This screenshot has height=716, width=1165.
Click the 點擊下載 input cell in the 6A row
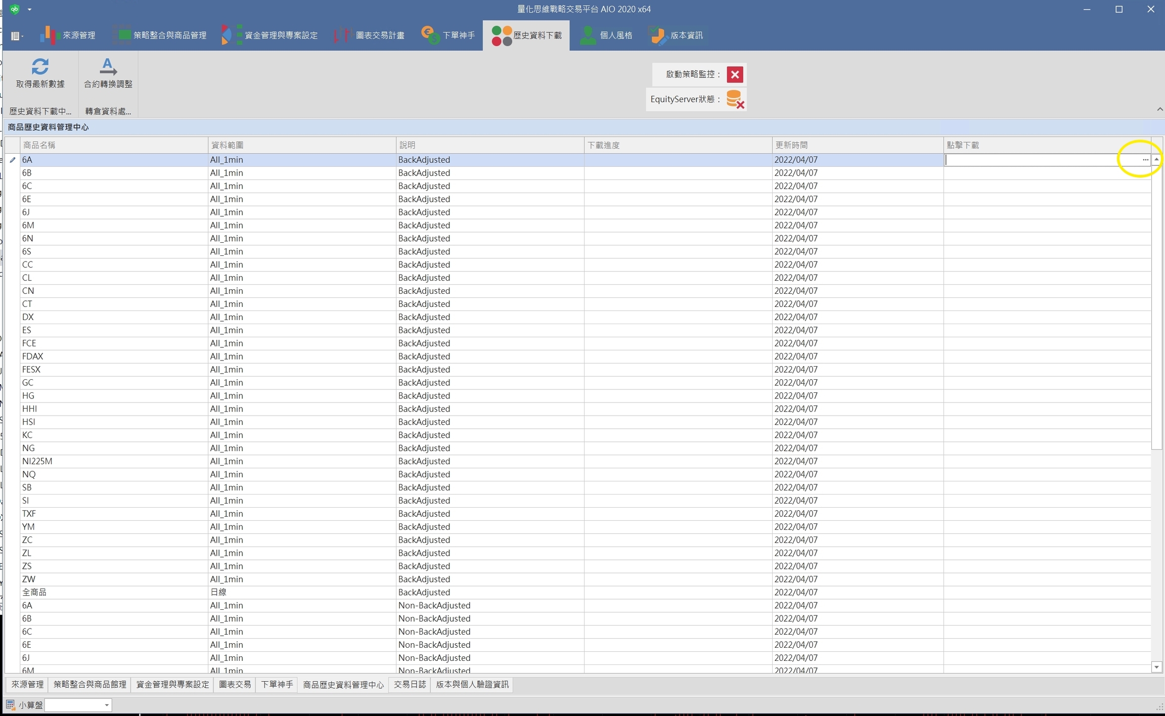[x=1032, y=160]
